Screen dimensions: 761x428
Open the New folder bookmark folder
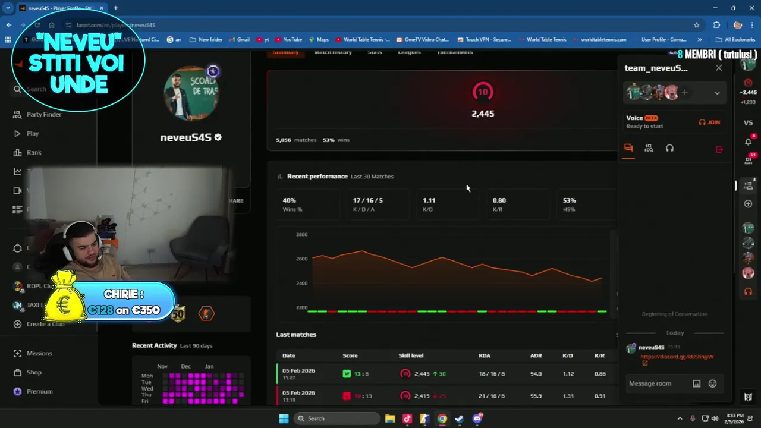tap(206, 40)
